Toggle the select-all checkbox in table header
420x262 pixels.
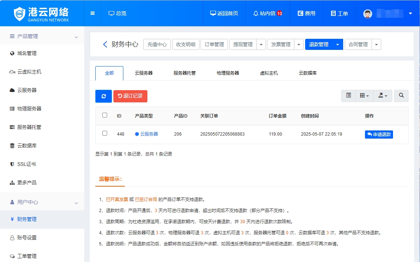105,116
